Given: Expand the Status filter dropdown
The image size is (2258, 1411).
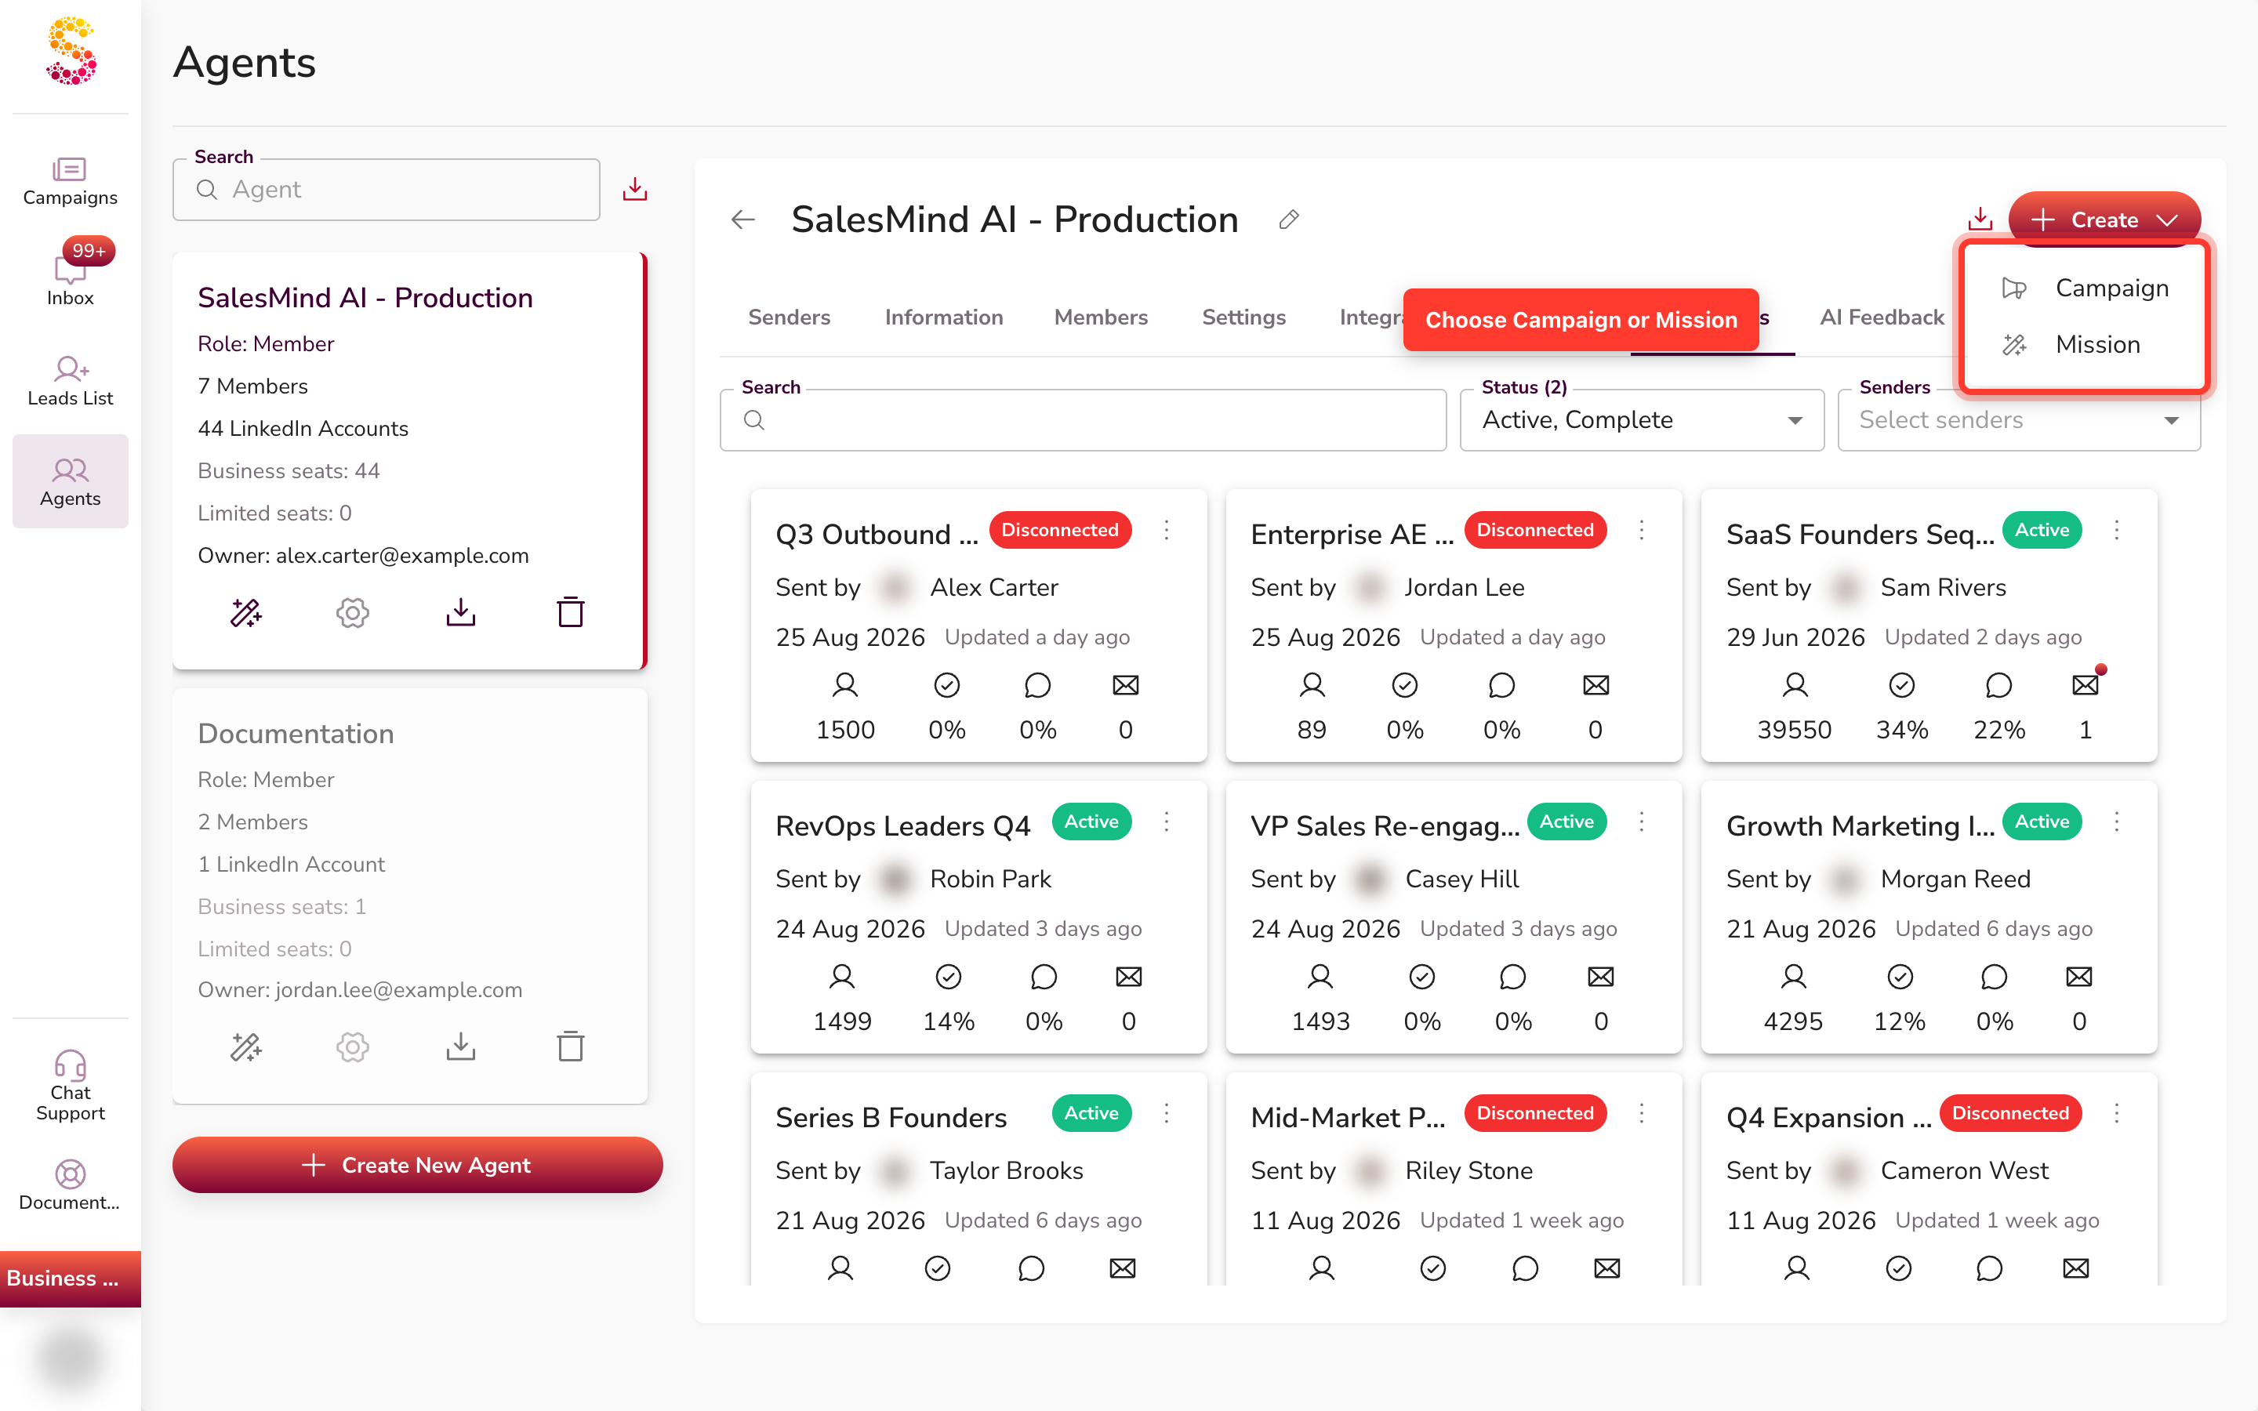Looking at the screenshot, I should coord(1641,420).
